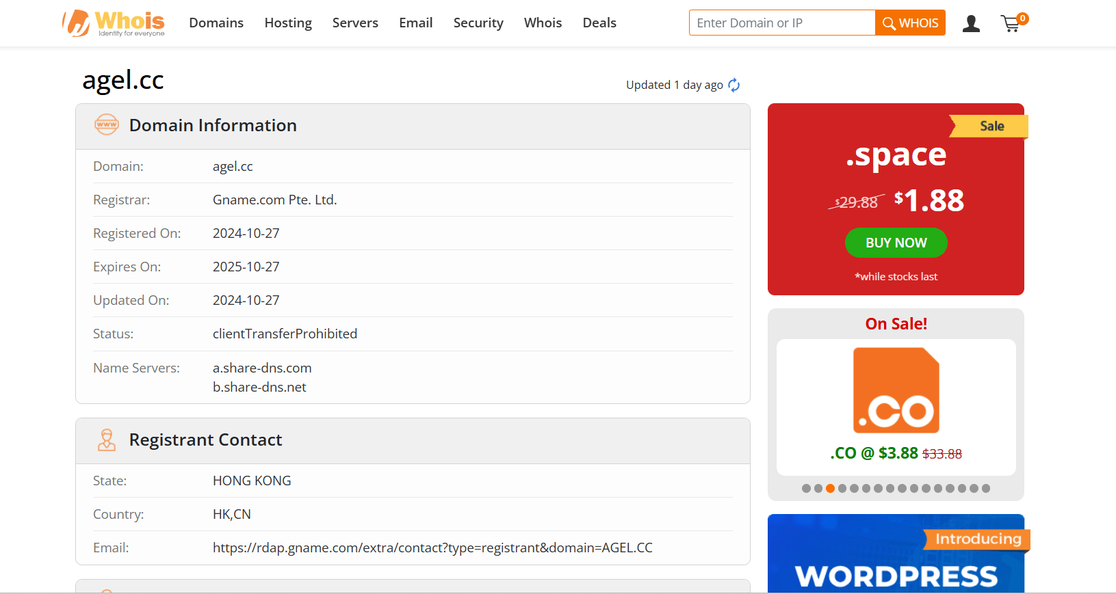
Task: Open the Introducing WordPress banner
Action: point(896,553)
